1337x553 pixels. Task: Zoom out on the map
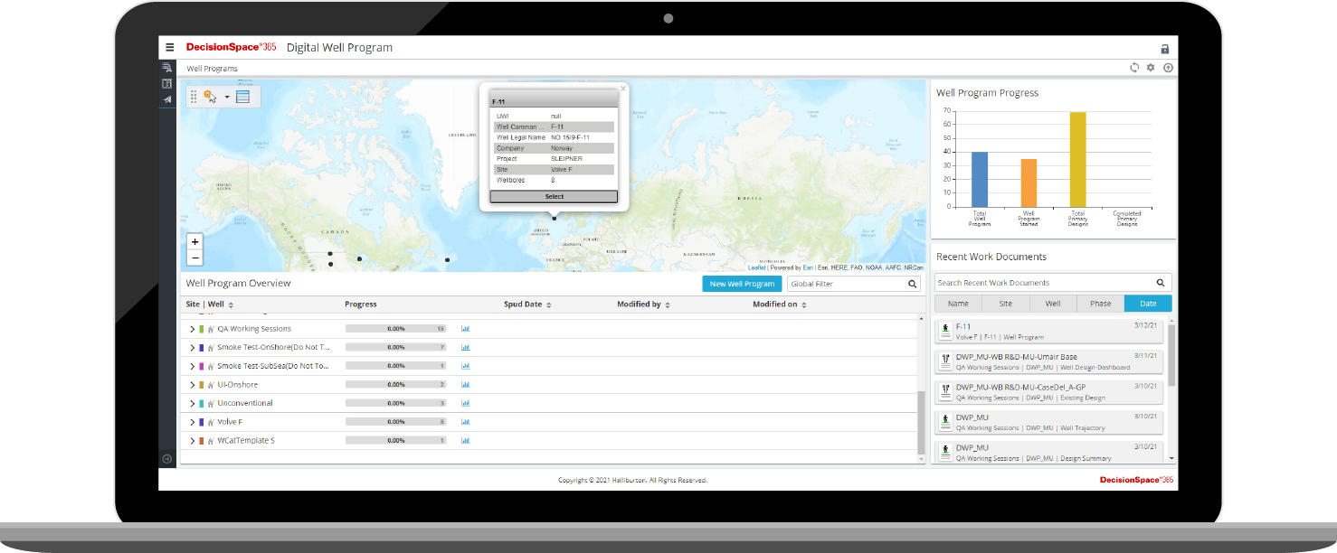click(x=194, y=258)
